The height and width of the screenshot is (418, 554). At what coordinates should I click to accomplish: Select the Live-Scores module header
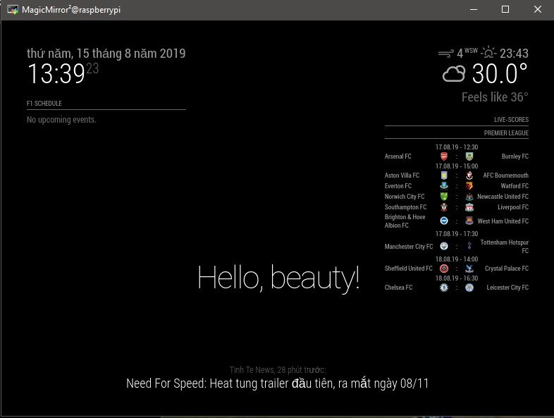click(511, 120)
